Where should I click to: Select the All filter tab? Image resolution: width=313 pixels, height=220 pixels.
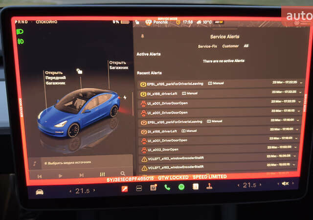(246, 46)
